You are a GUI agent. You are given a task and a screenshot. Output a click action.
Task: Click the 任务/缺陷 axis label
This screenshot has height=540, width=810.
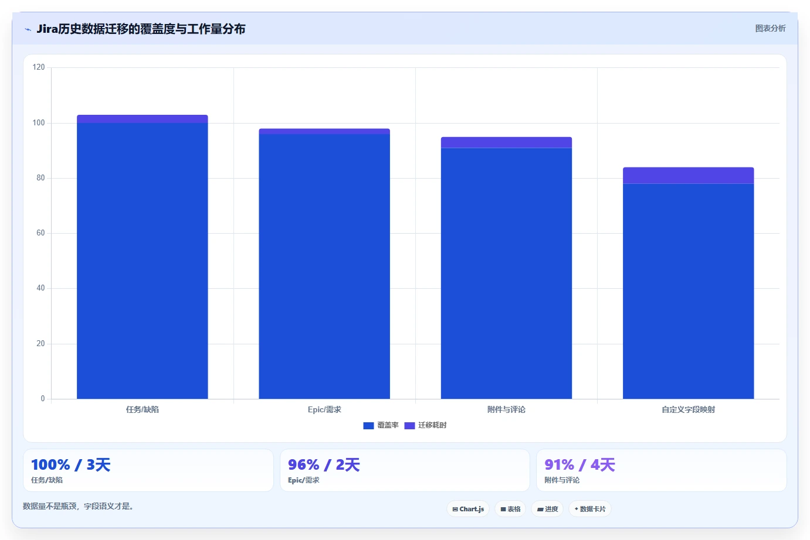coord(143,409)
